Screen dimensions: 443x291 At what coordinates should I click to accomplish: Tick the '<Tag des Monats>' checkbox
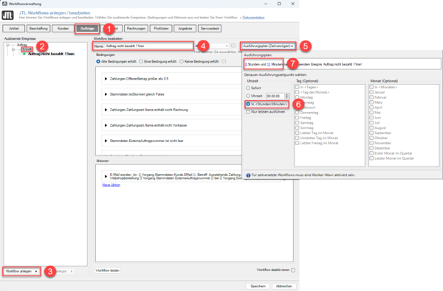pos(298,92)
